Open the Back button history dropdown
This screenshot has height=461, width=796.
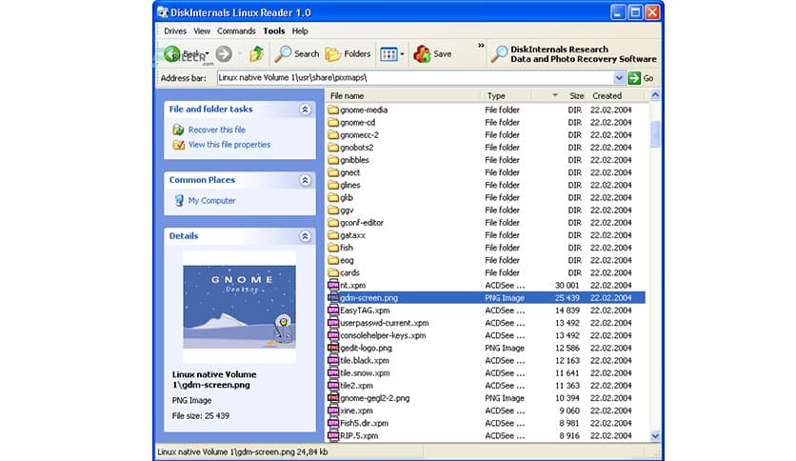click(x=208, y=54)
